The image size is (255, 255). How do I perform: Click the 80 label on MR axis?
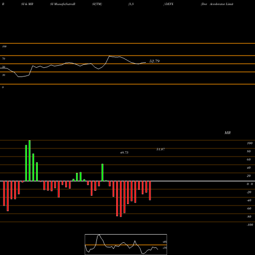(249, 151)
